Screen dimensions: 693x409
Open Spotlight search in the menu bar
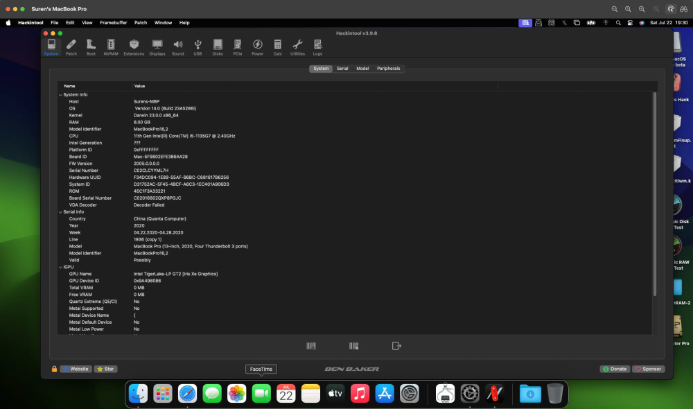(618, 23)
